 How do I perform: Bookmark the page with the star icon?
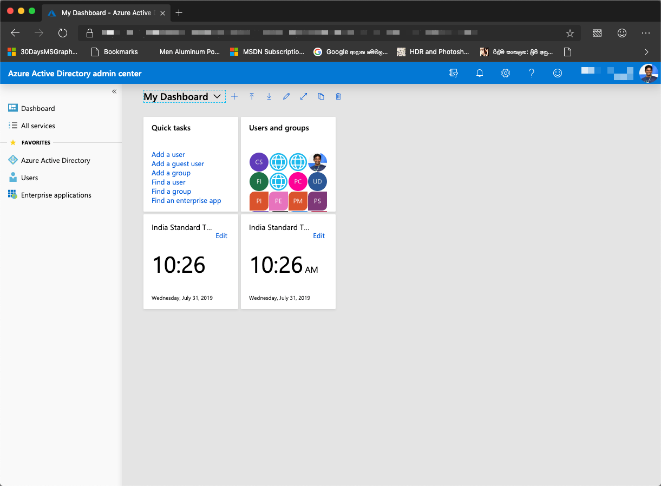click(570, 33)
